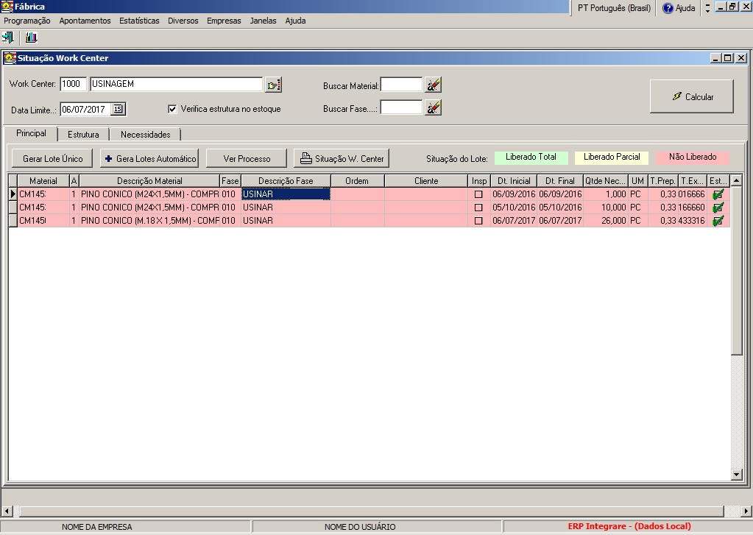Enable Insp for the PINO CONICO M.18 row
This screenshot has height=535, width=753.
(x=479, y=220)
